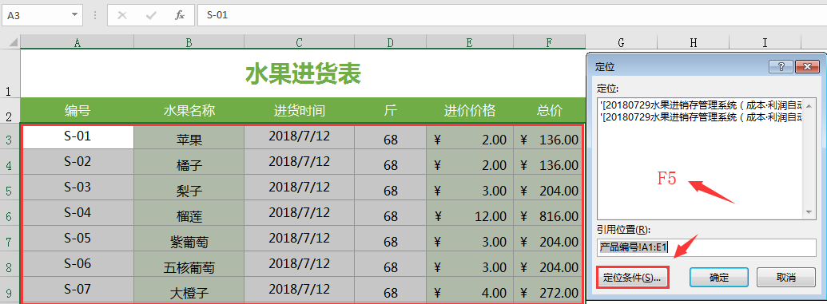
Task: Select row 3 header
Action: 10,137
